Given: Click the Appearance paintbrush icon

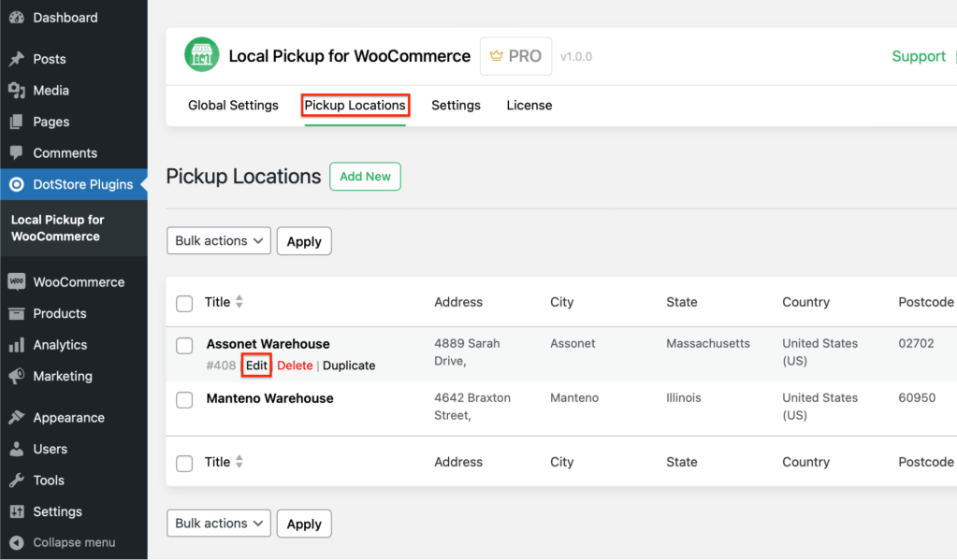Looking at the screenshot, I should tap(17, 417).
